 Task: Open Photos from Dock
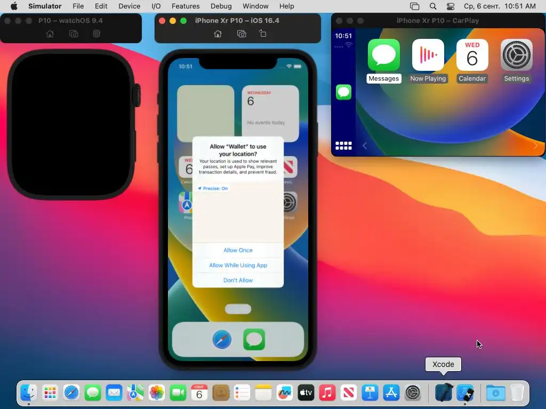[x=157, y=393]
